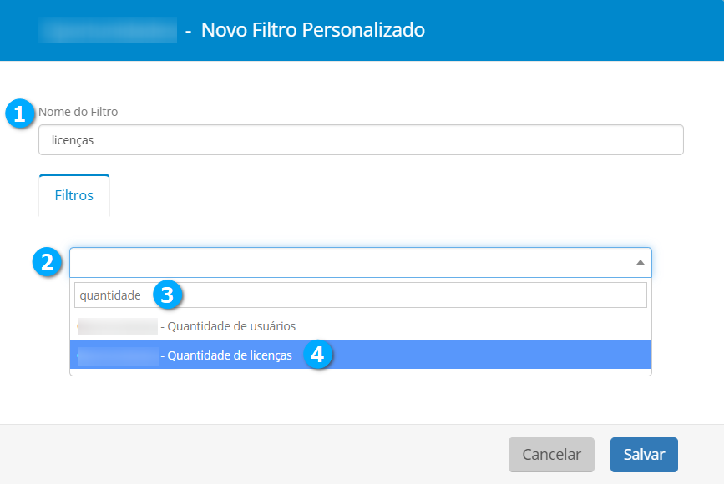Click the number 4 step badge

pyautogui.click(x=317, y=355)
